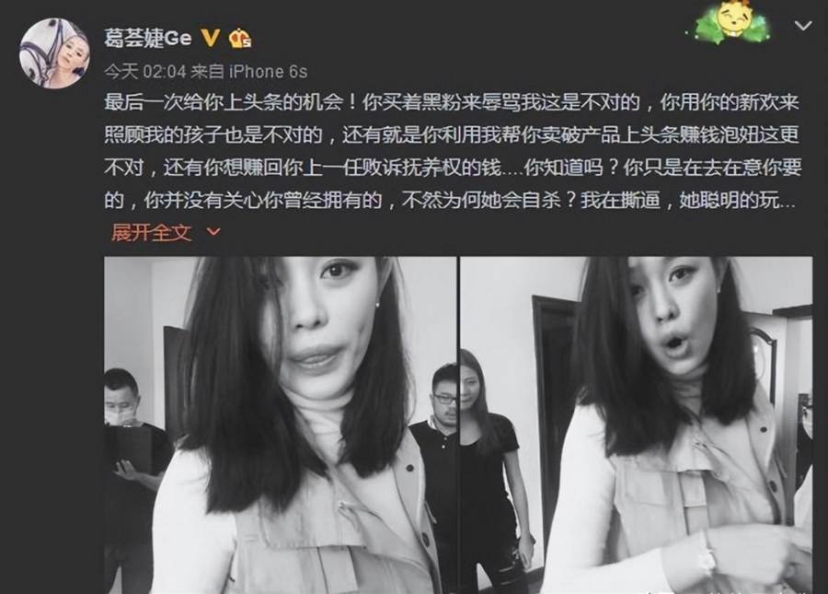Click the orange verified V badge
Viewport: 828px width, 594px height.
coord(210,38)
